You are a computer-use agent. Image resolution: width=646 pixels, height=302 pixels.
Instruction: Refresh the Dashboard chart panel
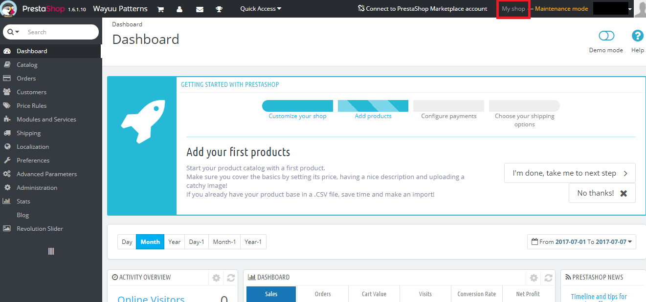coord(548,278)
